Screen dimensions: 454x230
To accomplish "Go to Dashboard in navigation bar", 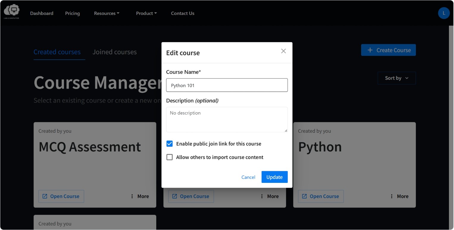I will (42, 13).
